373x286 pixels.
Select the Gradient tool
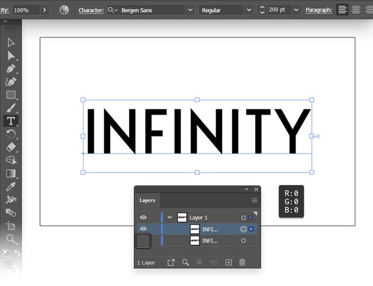(11, 174)
